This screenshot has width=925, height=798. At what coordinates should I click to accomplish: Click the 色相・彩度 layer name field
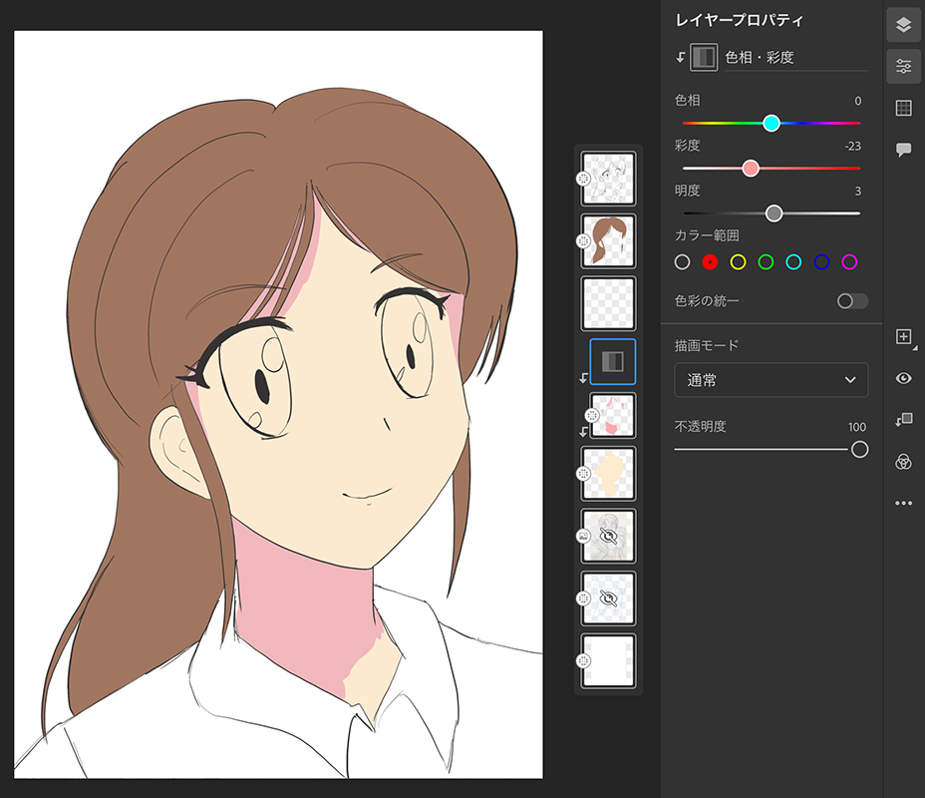pyautogui.click(x=795, y=57)
